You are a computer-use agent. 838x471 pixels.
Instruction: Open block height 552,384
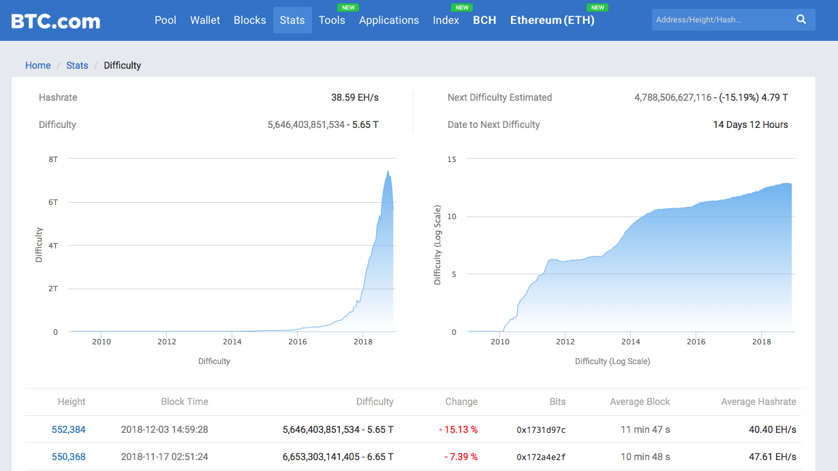pyautogui.click(x=69, y=429)
